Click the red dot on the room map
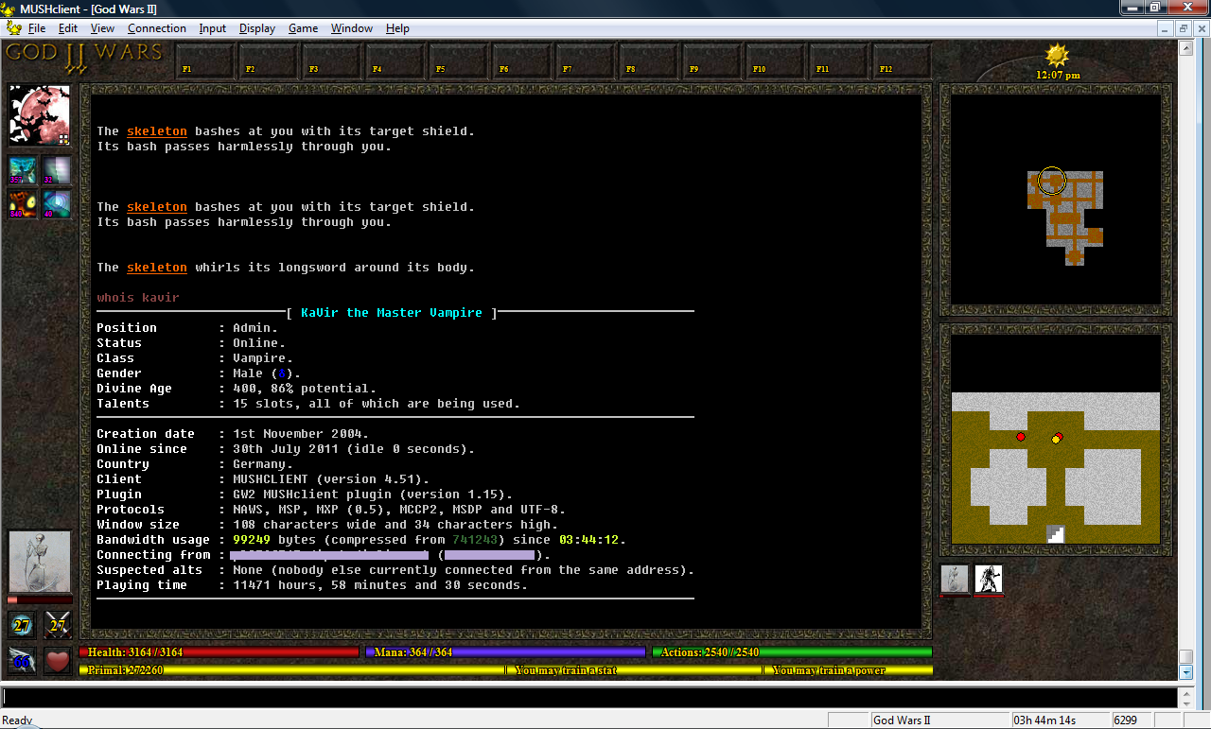 point(1021,437)
